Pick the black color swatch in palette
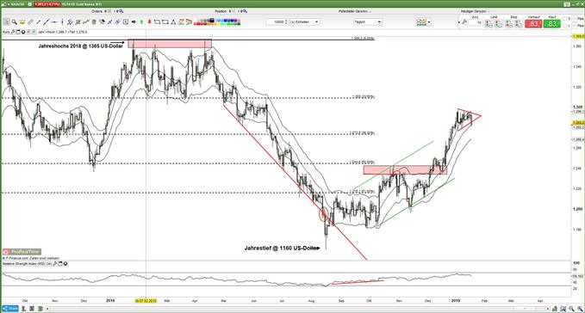This screenshot has height=313, width=585. [212, 20]
